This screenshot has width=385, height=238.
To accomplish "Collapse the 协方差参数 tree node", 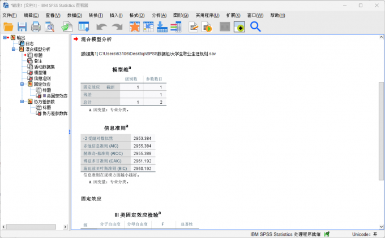I will pyautogui.click(x=22, y=102).
